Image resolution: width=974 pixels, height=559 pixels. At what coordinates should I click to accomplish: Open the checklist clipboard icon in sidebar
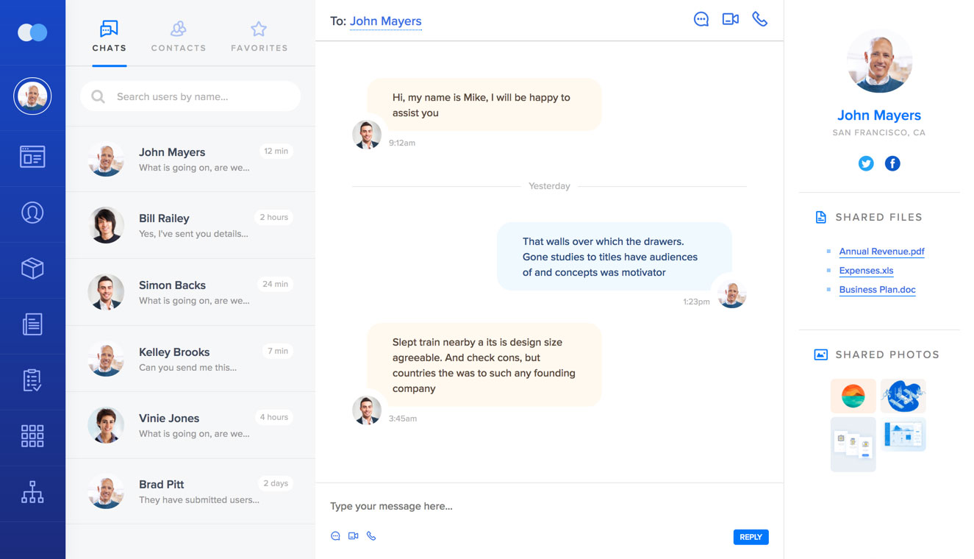coord(32,380)
